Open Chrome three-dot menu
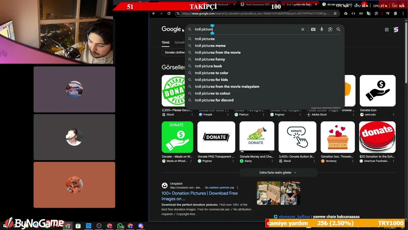The width and height of the screenshot is (408, 230). point(404,13)
